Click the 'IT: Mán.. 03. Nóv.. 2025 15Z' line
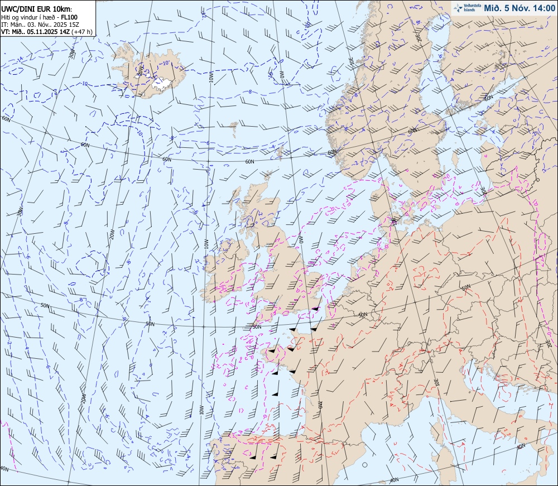Image resolution: width=558 pixels, height=486 pixels. pyautogui.click(x=40, y=24)
